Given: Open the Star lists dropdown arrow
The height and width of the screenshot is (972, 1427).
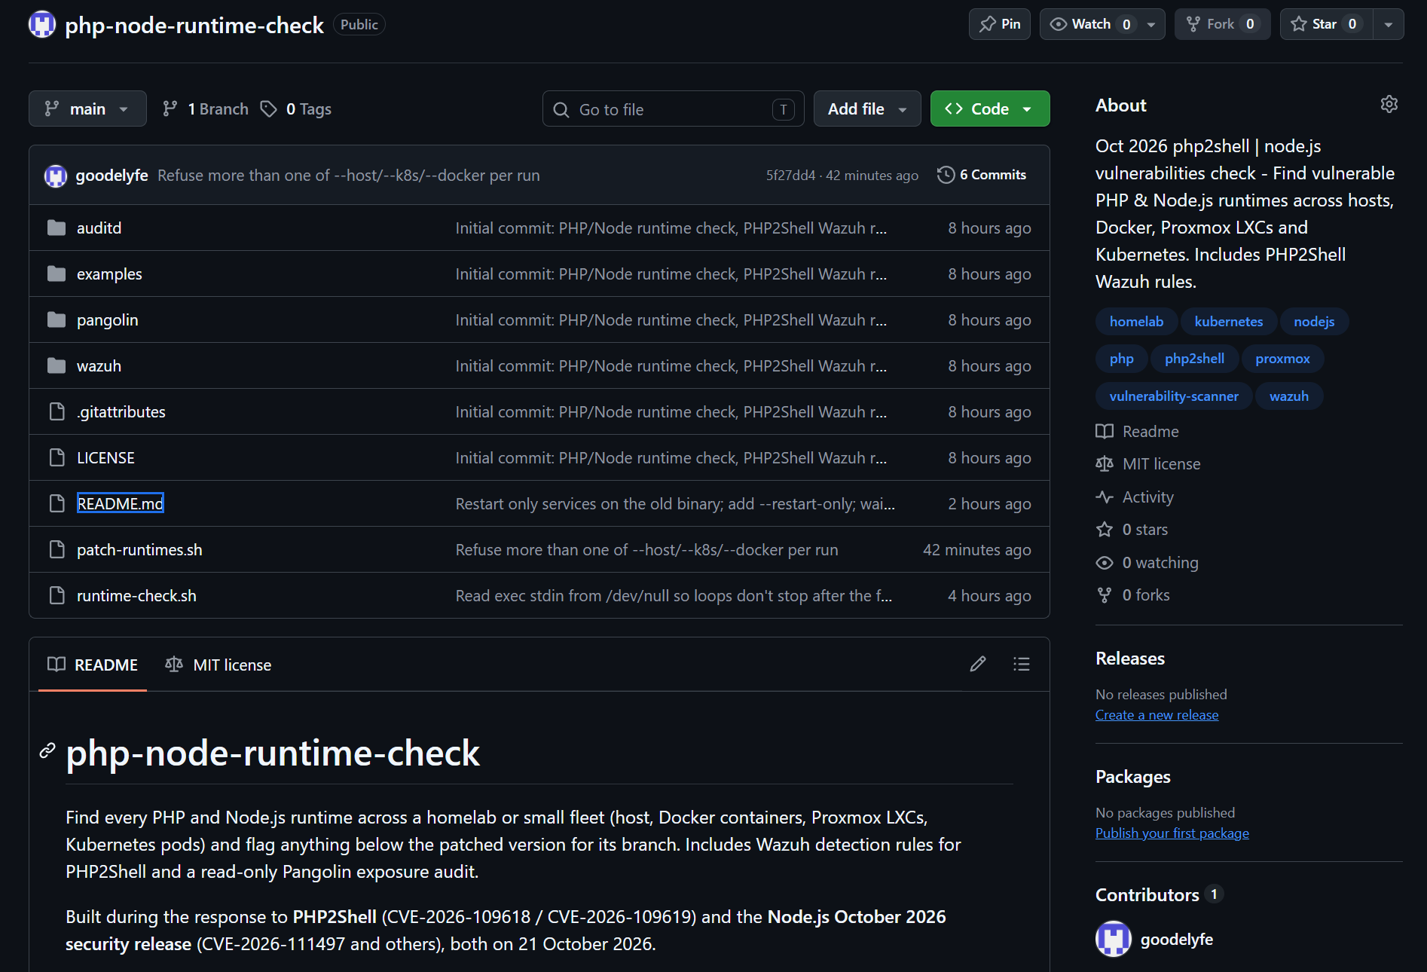Looking at the screenshot, I should point(1388,24).
